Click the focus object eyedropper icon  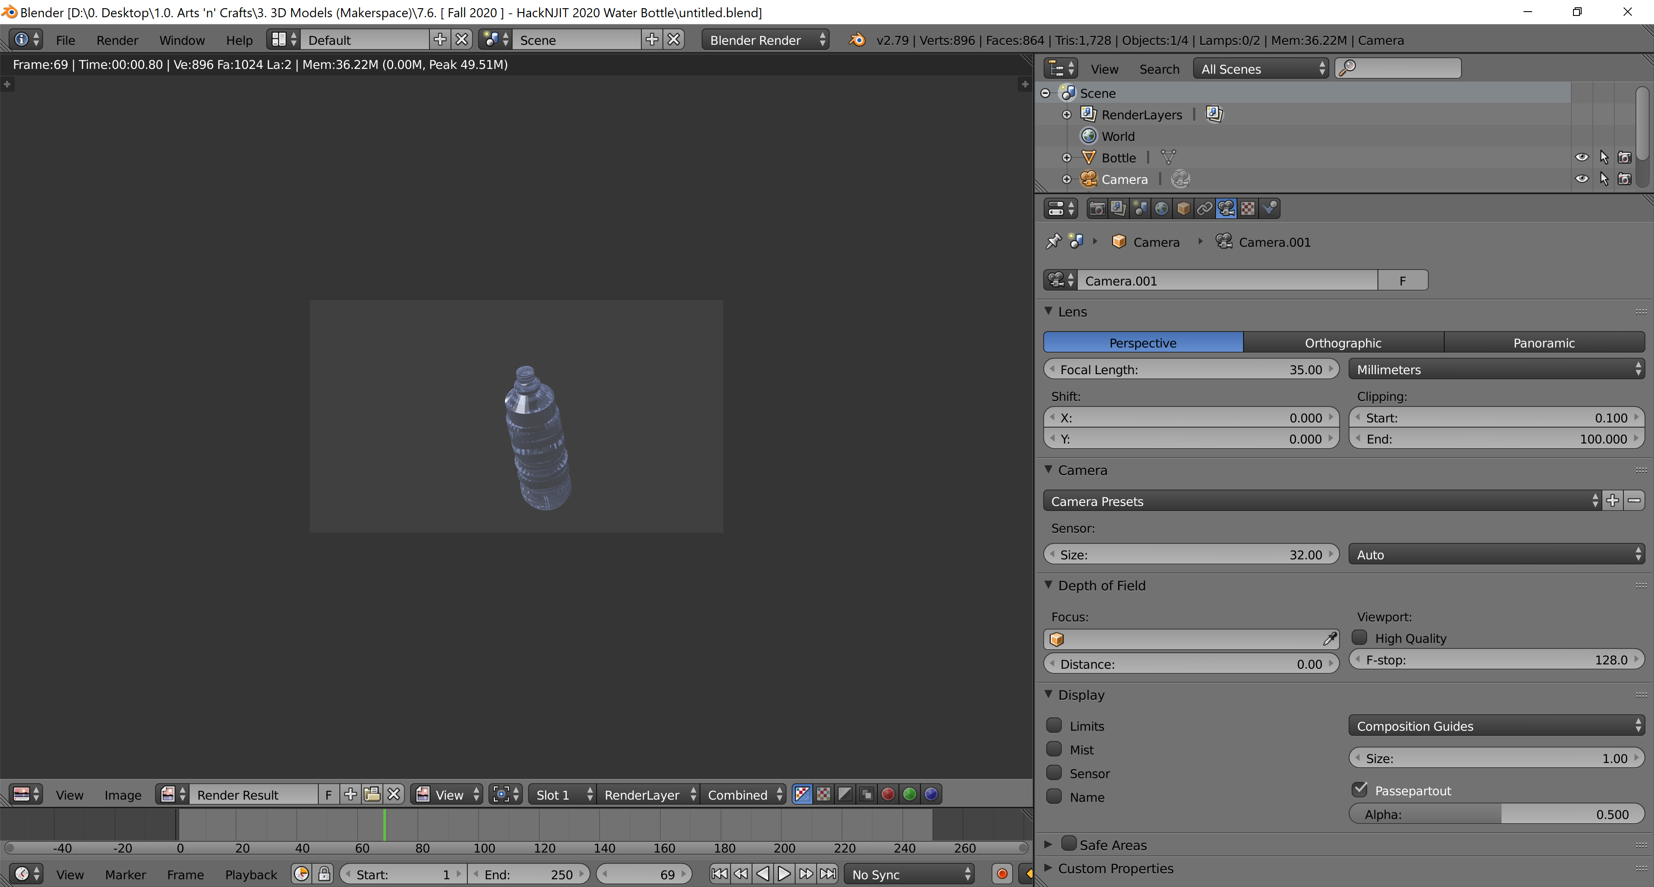[1329, 639]
